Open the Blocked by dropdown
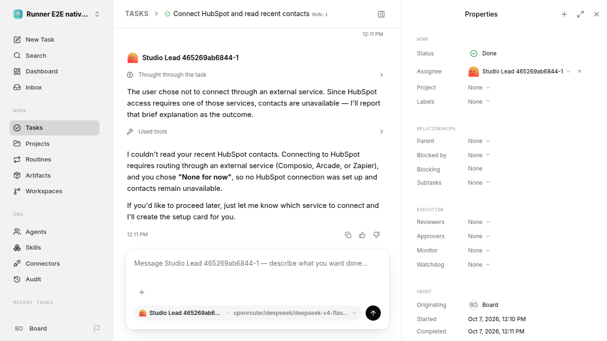 click(x=479, y=155)
